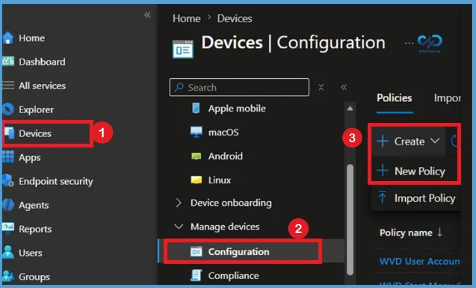
Task: Click the Apple mobile device icon
Action: (x=196, y=108)
